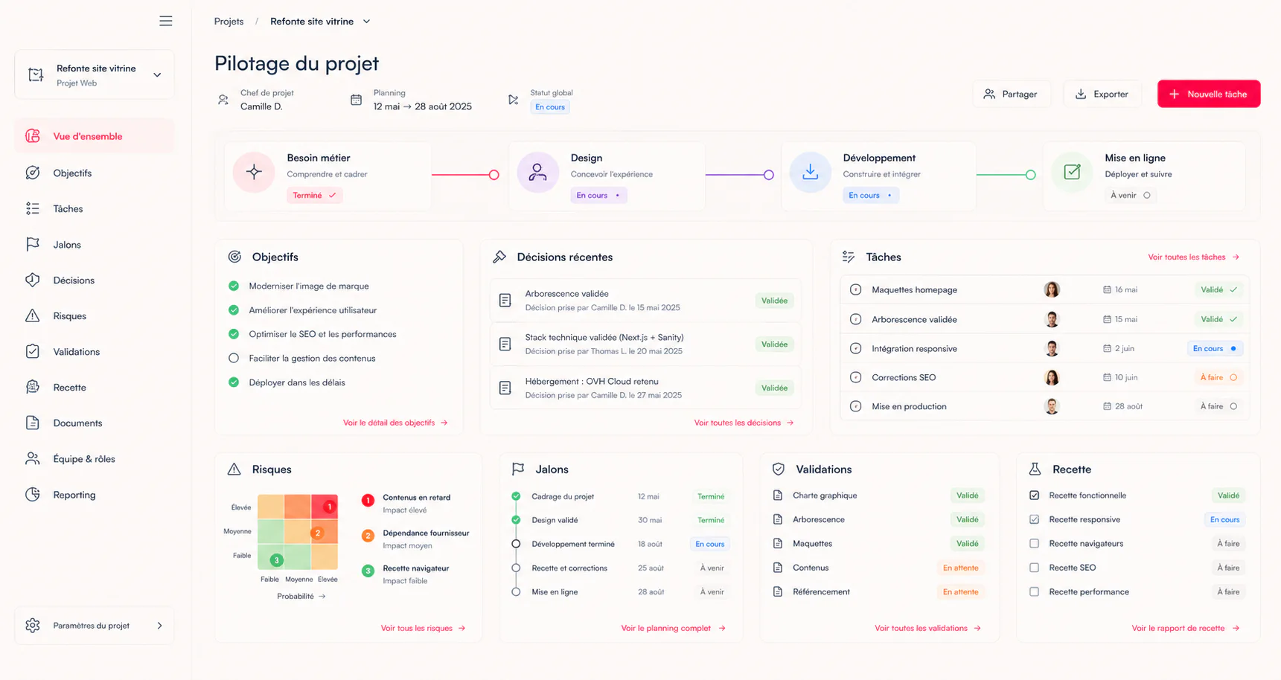Click the Design phase person icon

pyautogui.click(x=537, y=172)
